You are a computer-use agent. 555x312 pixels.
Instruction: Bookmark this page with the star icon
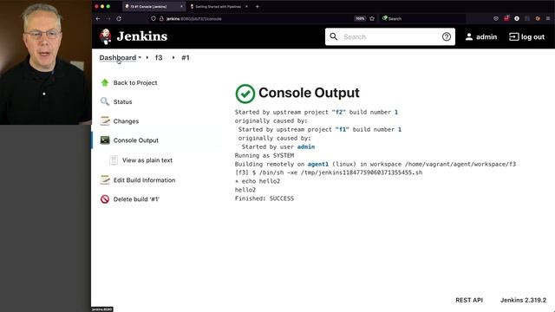click(372, 19)
